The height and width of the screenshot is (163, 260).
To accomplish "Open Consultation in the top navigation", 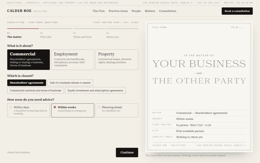I will [168, 11].
